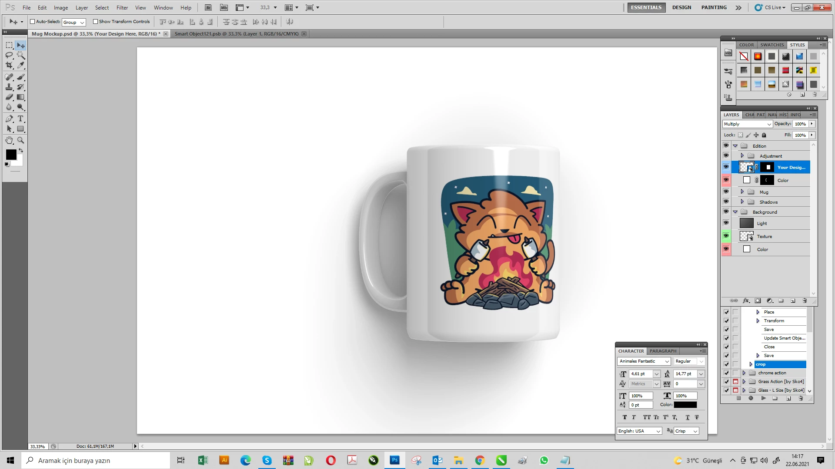835x469 pixels.
Task: Select the Lasso tool
Action: [x=9, y=55]
